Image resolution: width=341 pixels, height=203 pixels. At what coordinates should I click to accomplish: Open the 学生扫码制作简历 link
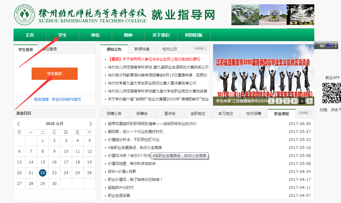click(66, 100)
